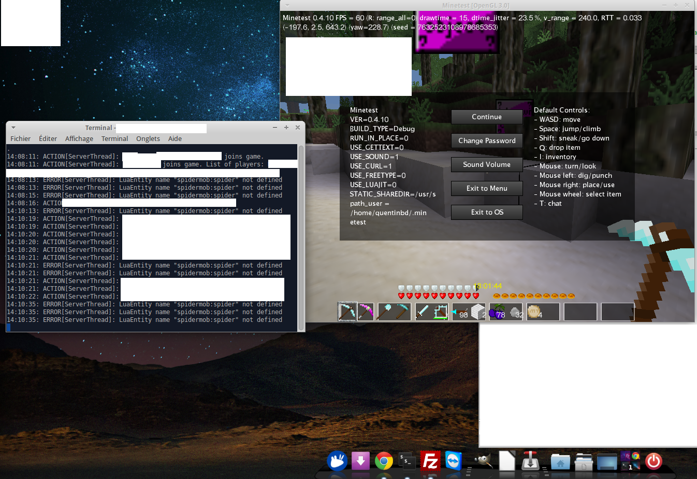The image size is (697, 479).
Task: Open the Fichier menu
Action: (x=20, y=138)
